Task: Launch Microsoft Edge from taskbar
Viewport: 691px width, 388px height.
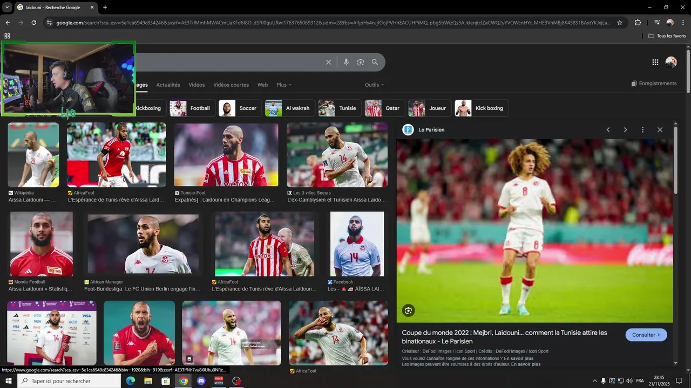Action: tap(130, 381)
